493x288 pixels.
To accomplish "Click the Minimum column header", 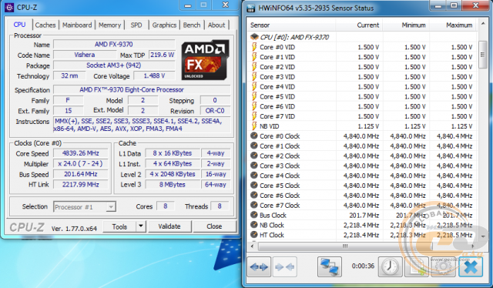I will click(x=406, y=25).
